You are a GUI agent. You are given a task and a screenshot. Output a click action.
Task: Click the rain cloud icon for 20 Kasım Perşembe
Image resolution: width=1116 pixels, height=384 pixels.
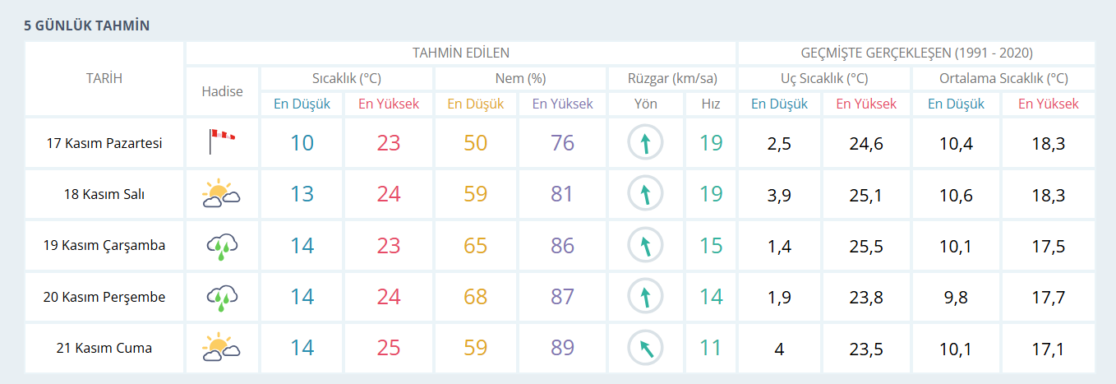pos(222,297)
